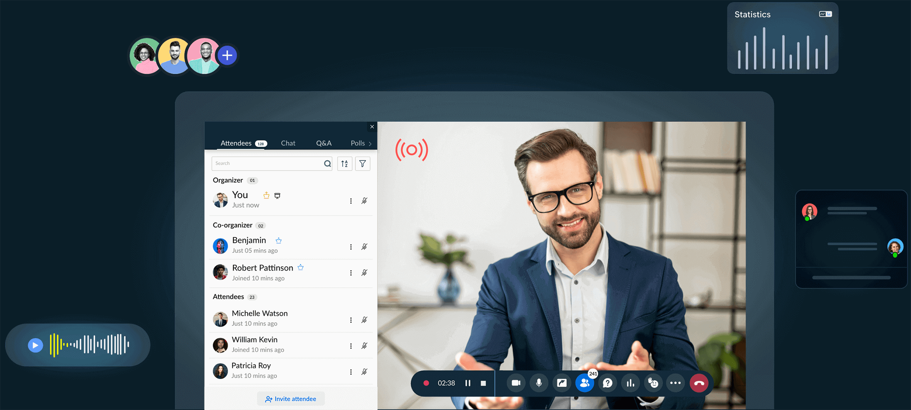Viewport: 911px width, 410px height.
Task: Toggle the camera in the call toolbar
Action: (x=516, y=383)
